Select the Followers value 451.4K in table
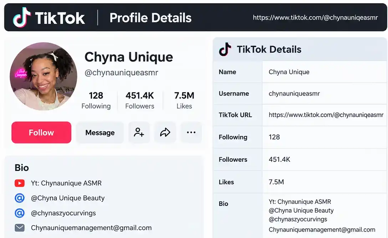 pyautogui.click(x=279, y=159)
